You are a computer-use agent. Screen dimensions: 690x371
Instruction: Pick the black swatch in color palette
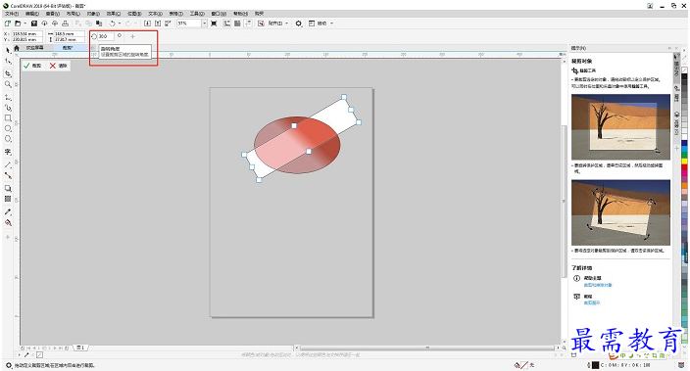684,76
